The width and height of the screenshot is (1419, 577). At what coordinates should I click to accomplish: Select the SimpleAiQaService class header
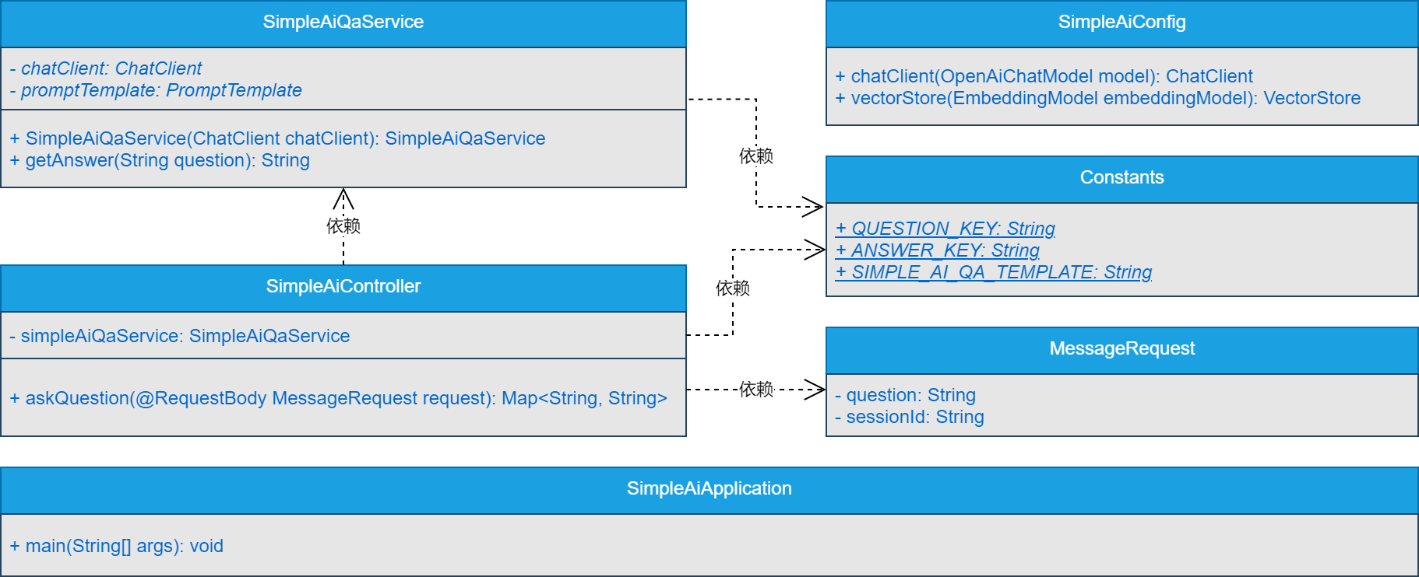(343, 23)
